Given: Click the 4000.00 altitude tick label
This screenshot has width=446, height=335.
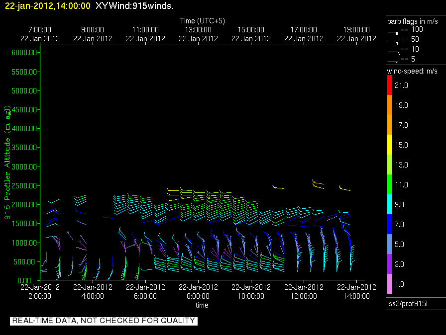Looking at the screenshot, I should coord(24,129).
